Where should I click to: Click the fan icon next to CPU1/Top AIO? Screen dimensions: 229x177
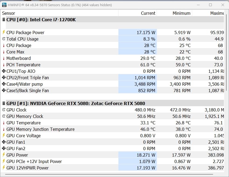pyautogui.click(x=4, y=71)
